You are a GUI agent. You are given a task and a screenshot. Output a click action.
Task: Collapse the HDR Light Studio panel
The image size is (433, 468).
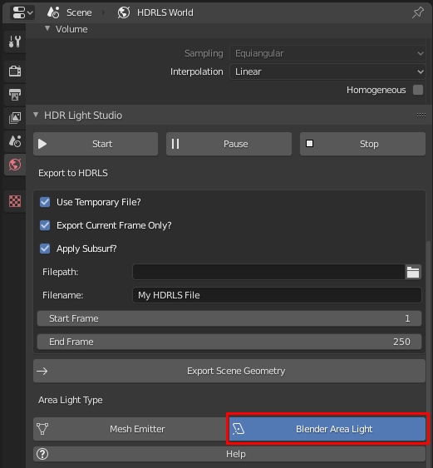36,115
